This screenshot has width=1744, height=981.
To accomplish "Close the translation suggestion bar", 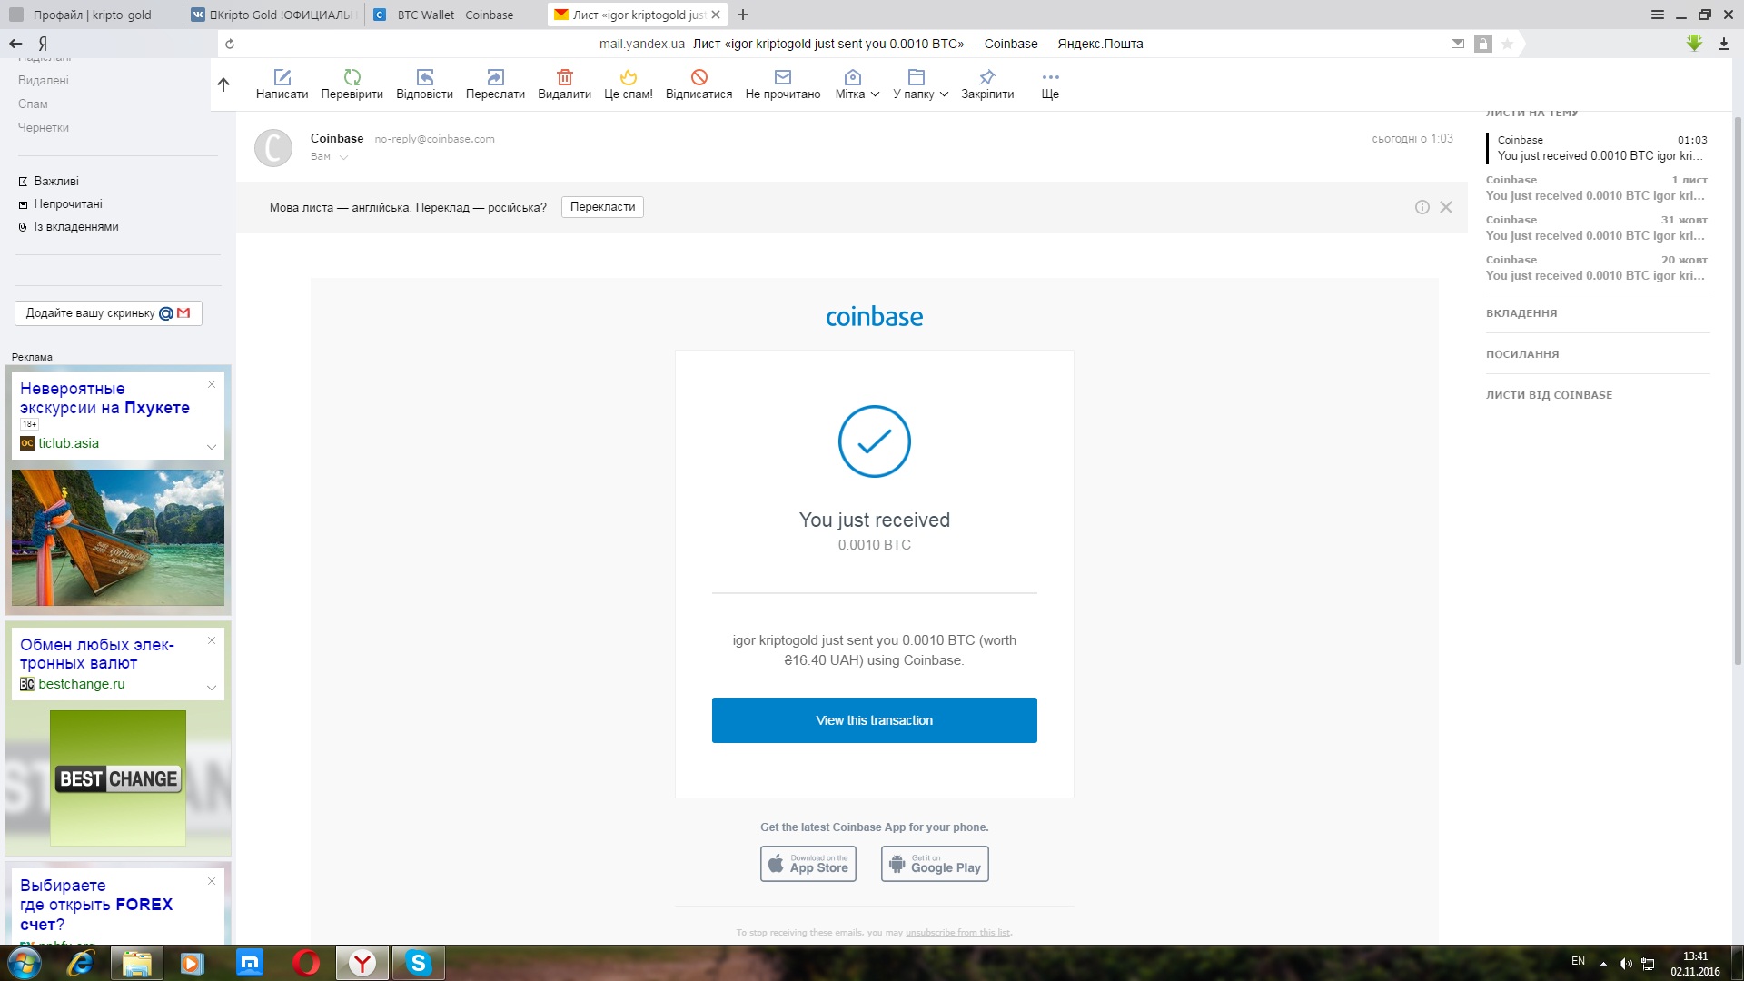I will [x=1446, y=207].
